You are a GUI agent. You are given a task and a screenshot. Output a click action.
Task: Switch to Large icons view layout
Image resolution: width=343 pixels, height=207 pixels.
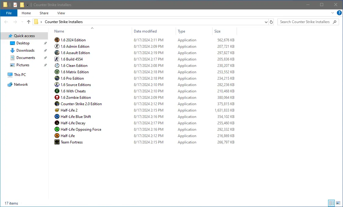pos(338,203)
